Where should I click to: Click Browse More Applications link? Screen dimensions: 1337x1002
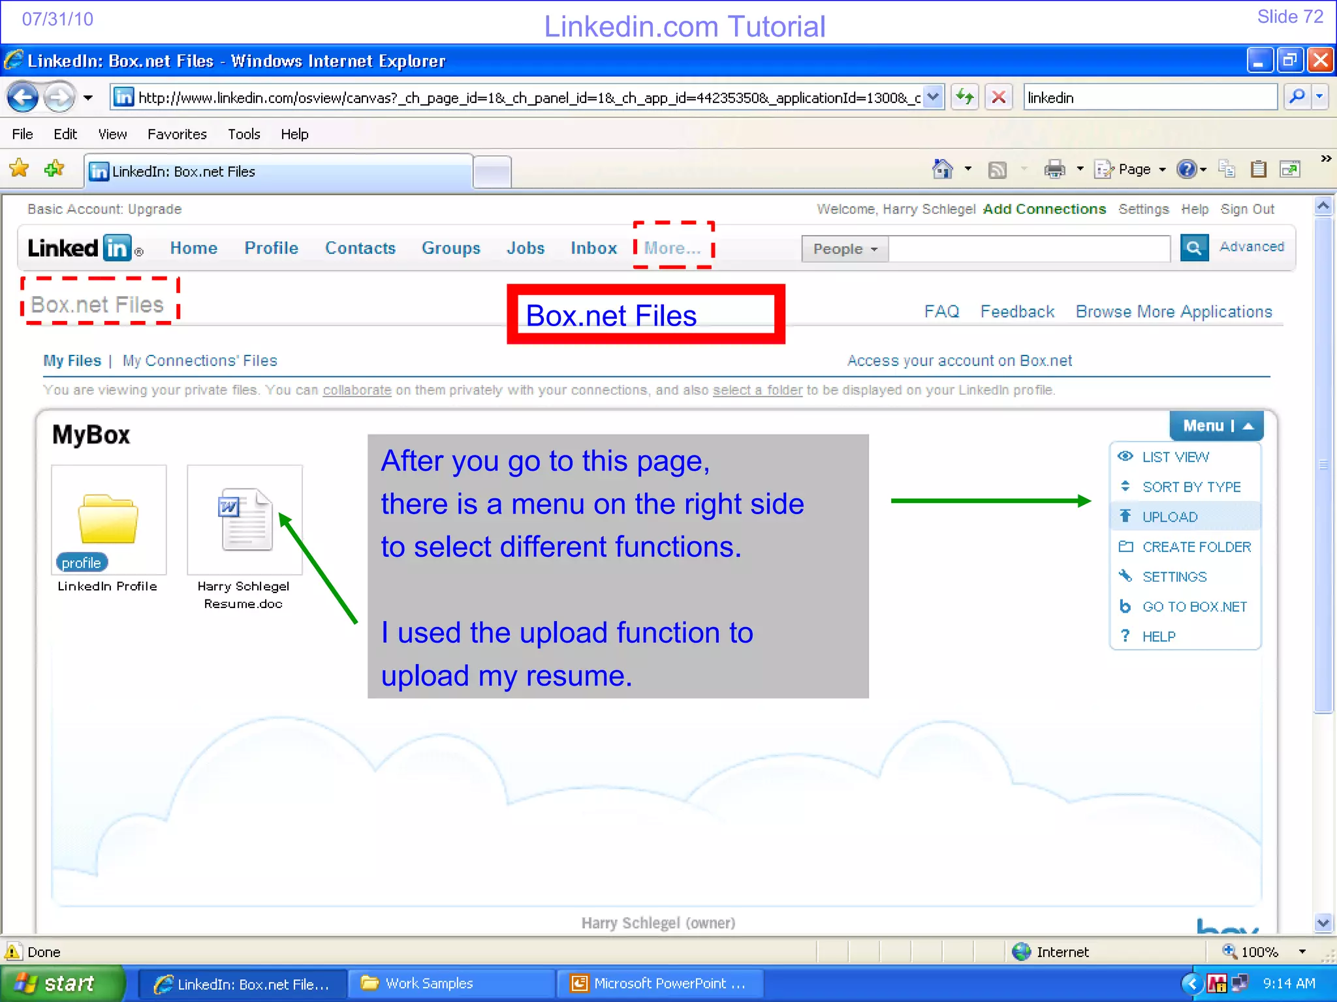(1174, 312)
